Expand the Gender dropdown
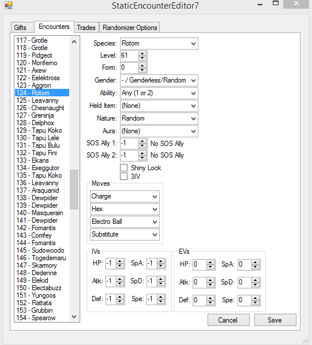312x345 pixels. [x=159, y=80]
